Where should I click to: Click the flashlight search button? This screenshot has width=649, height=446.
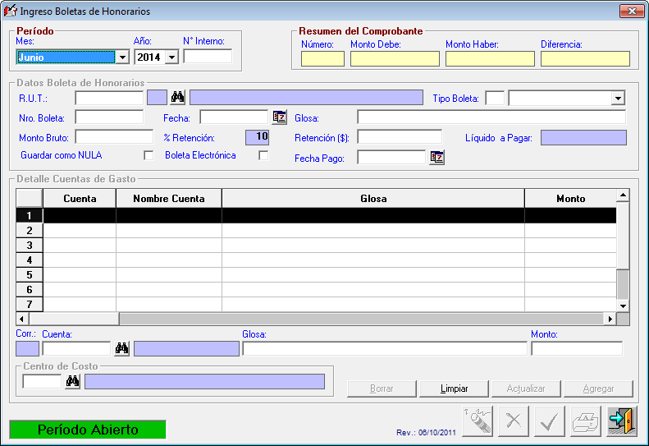(x=478, y=421)
